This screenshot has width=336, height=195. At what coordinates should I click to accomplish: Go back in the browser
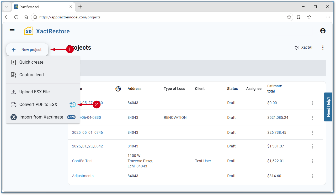[x=7, y=17]
